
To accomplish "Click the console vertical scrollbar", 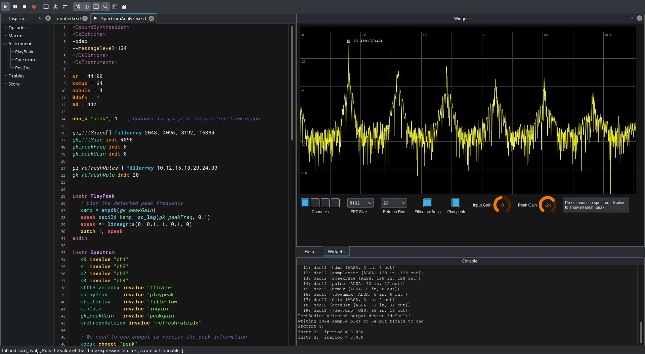I will pos(641,332).
